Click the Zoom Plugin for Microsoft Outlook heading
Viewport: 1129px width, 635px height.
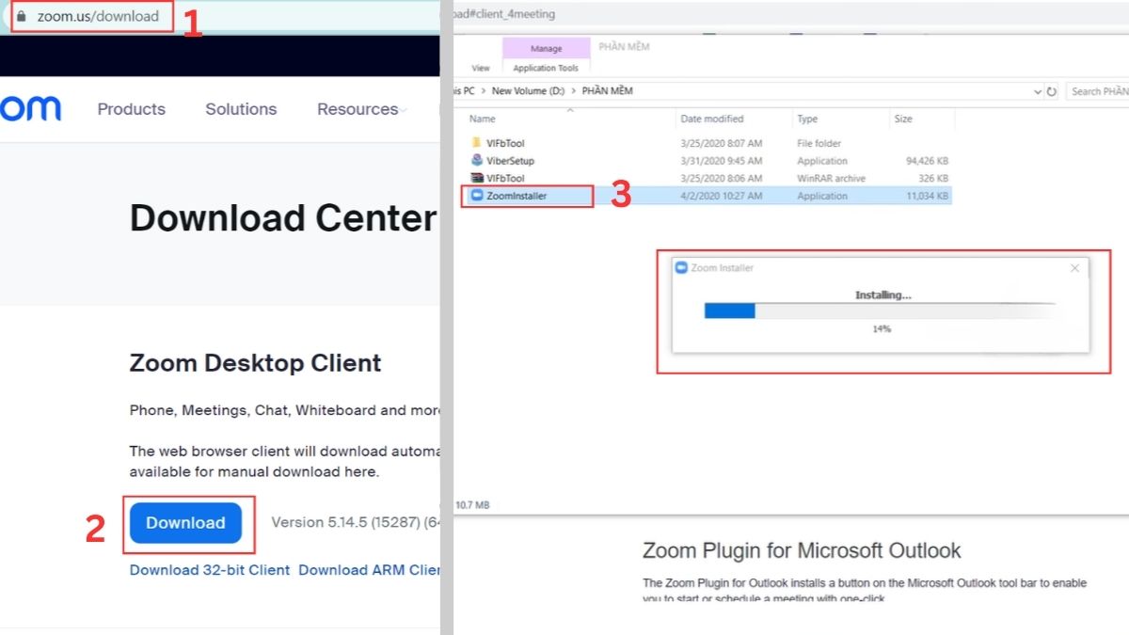802,550
